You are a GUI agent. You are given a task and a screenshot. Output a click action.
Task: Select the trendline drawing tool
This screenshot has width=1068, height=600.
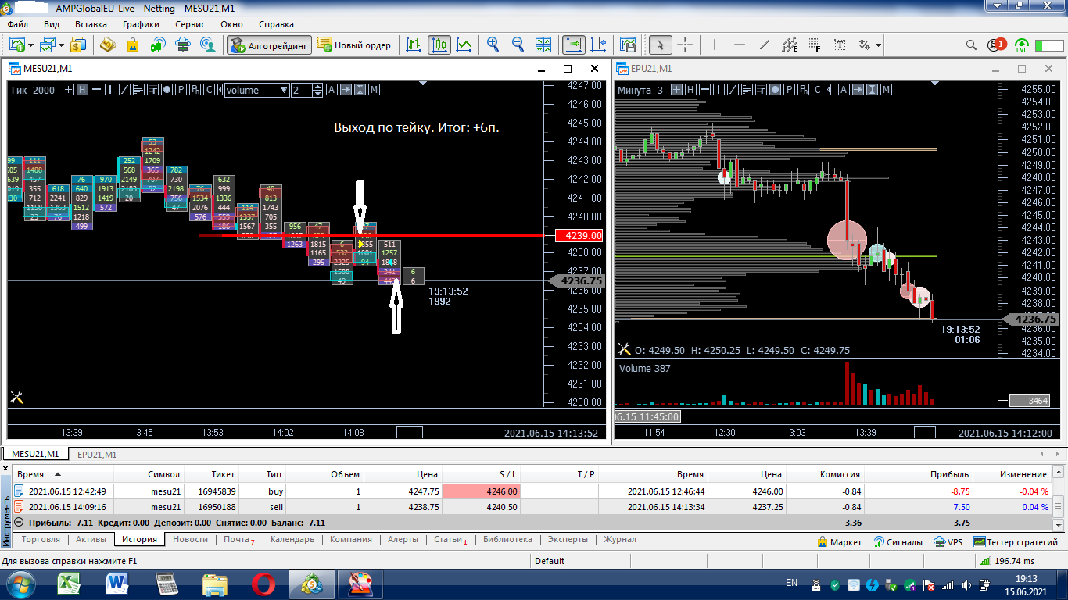(x=765, y=45)
